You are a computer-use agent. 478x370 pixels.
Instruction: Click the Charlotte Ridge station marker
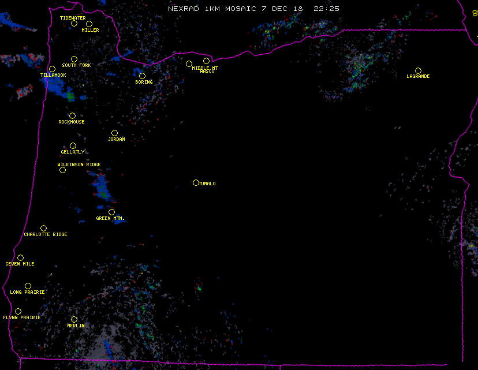[43, 228]
